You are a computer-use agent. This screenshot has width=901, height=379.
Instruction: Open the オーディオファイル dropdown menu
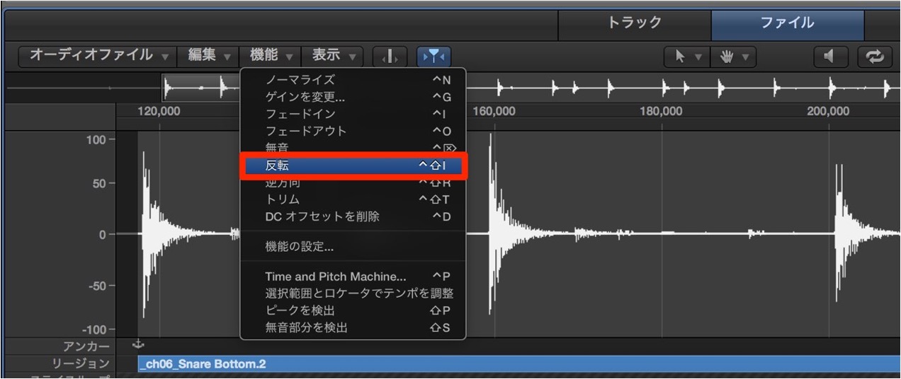(98, 56)
